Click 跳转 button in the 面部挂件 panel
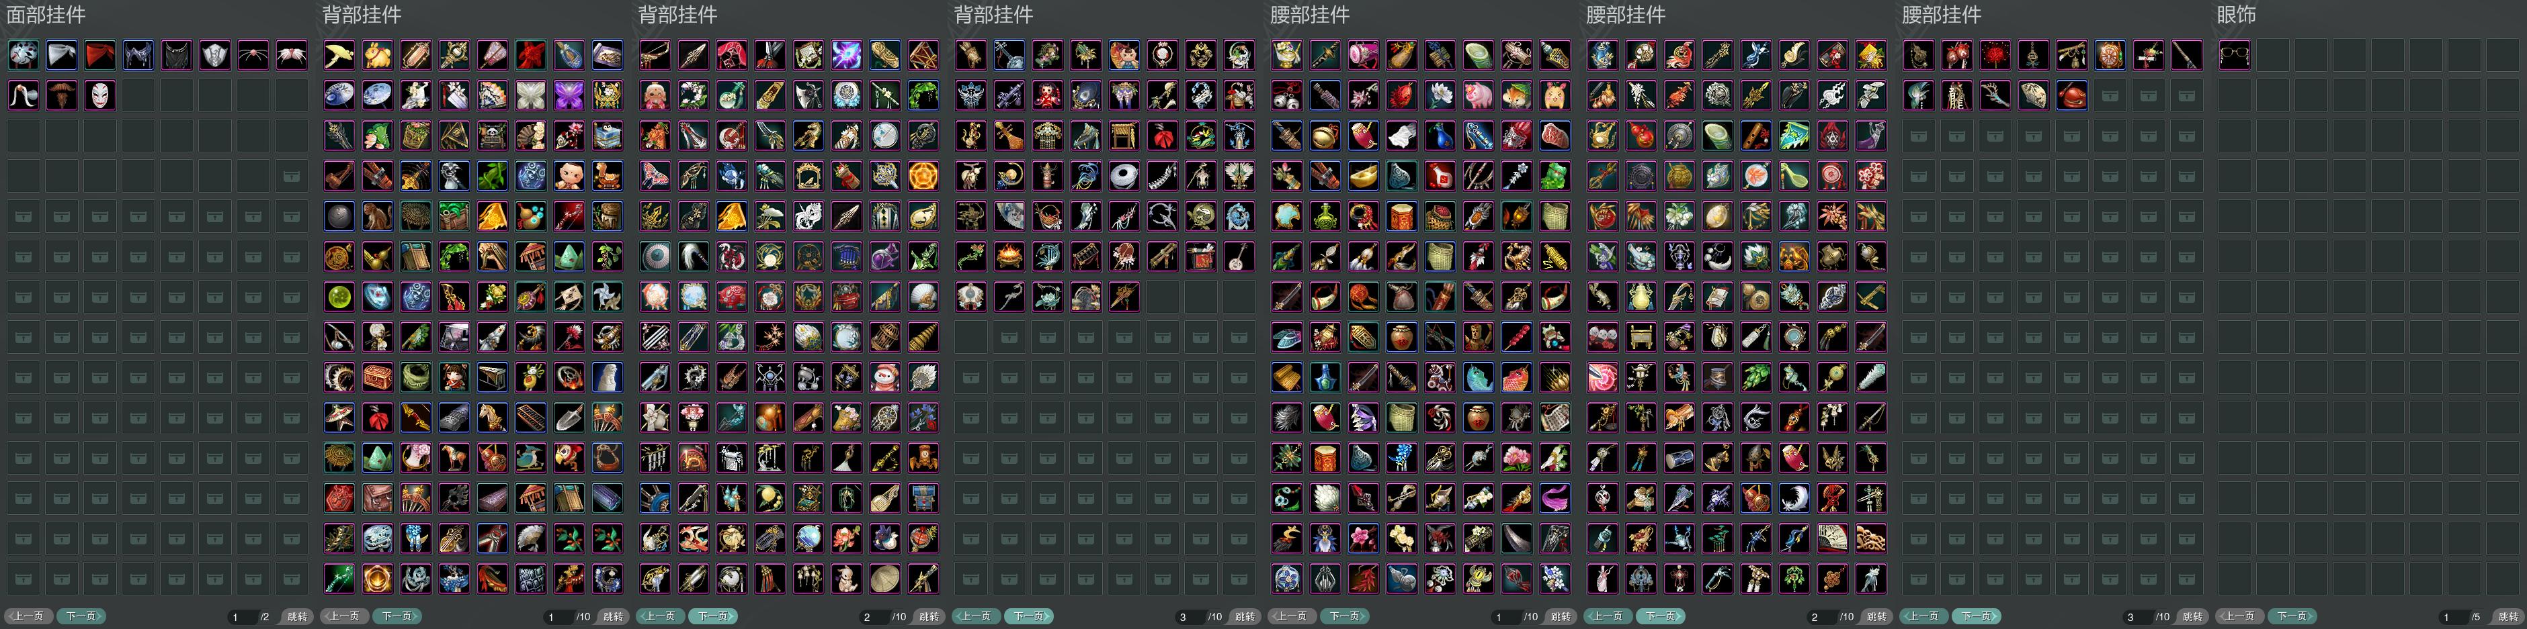This screenshot has height=629, width=2527. (x=297, y=616)
